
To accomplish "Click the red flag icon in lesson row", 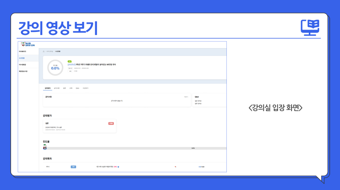I will [175, 167].
